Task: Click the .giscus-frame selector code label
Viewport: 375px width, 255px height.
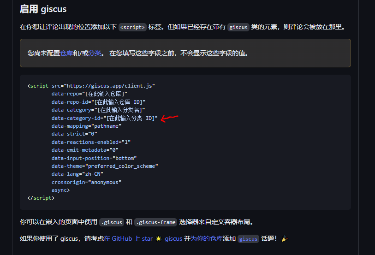Action: [x=156, y=222]
